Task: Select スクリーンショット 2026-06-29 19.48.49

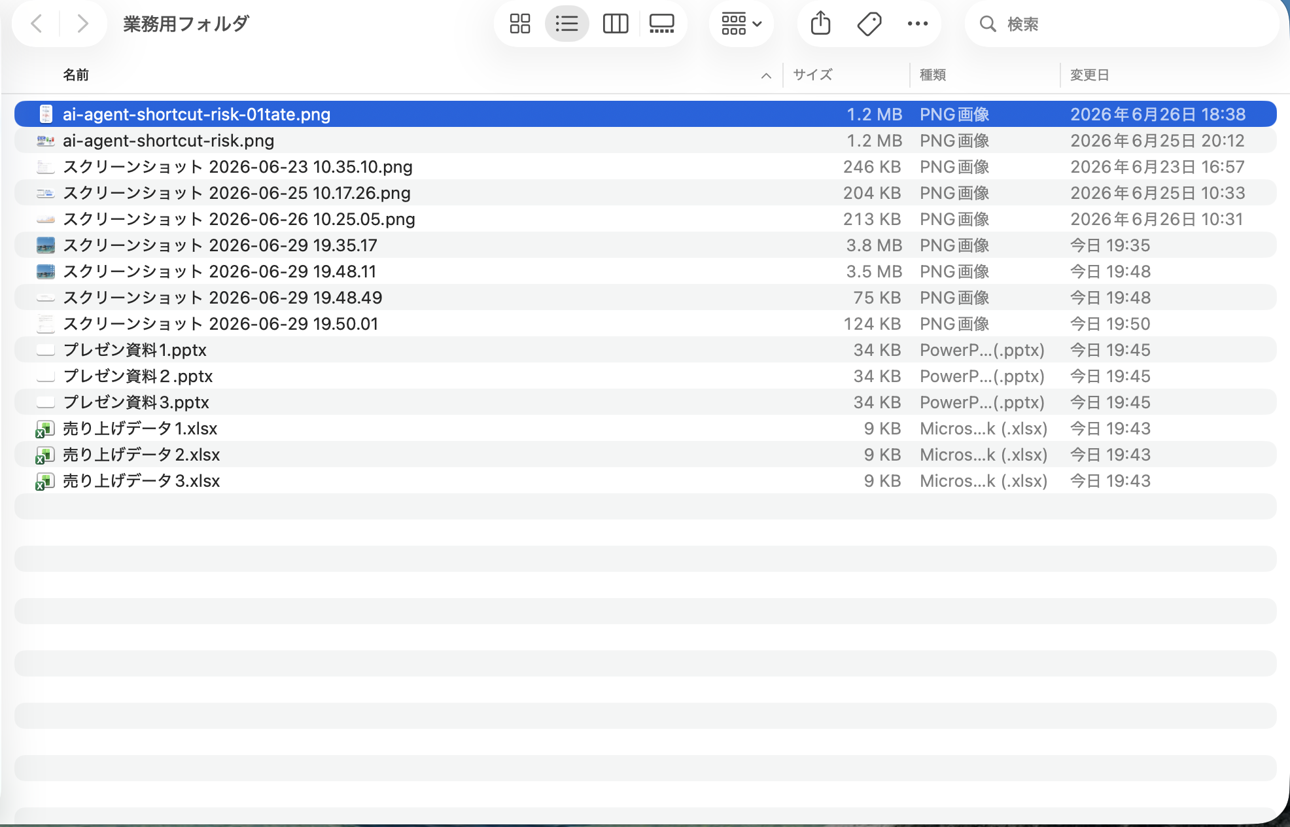Action: 645,298
